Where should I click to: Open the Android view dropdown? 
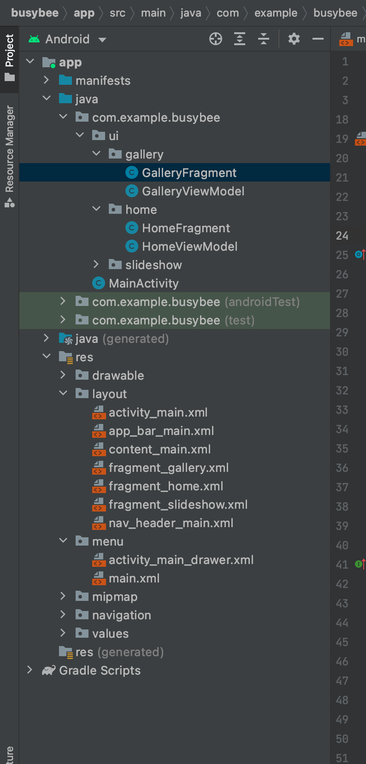click(67, 39)
